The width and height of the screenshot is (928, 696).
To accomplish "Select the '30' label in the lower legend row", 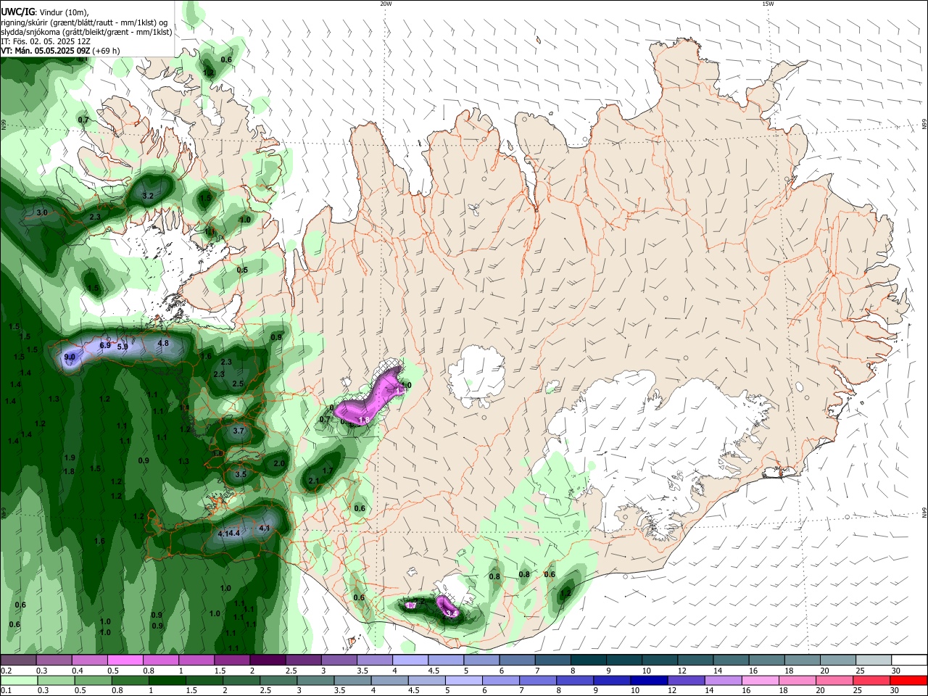I will tap(896, 691).
